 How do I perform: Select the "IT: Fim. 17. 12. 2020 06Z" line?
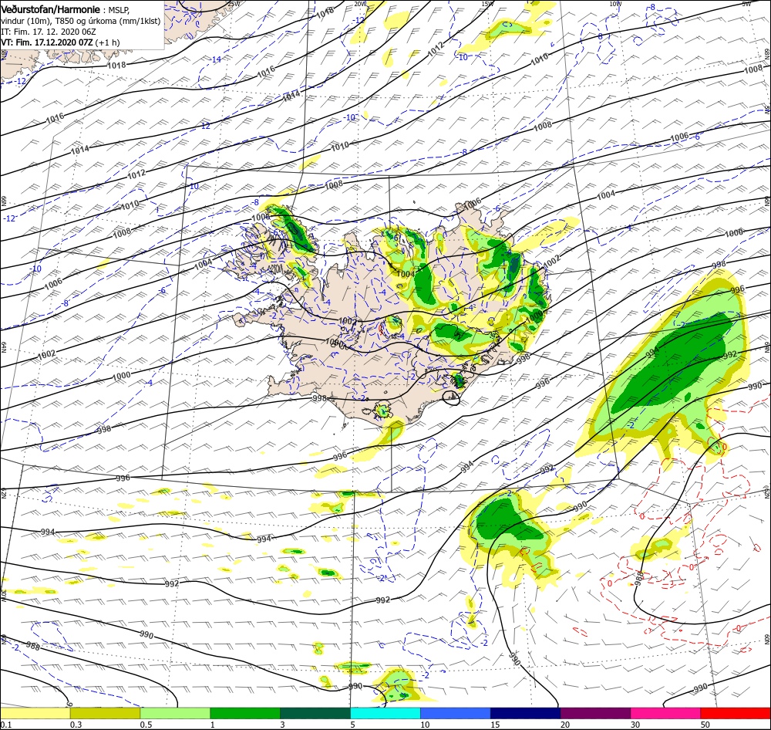[48, 32]
